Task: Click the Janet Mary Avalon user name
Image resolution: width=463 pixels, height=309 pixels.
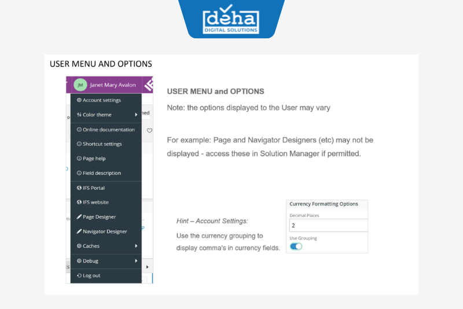Action: point(113,85)
